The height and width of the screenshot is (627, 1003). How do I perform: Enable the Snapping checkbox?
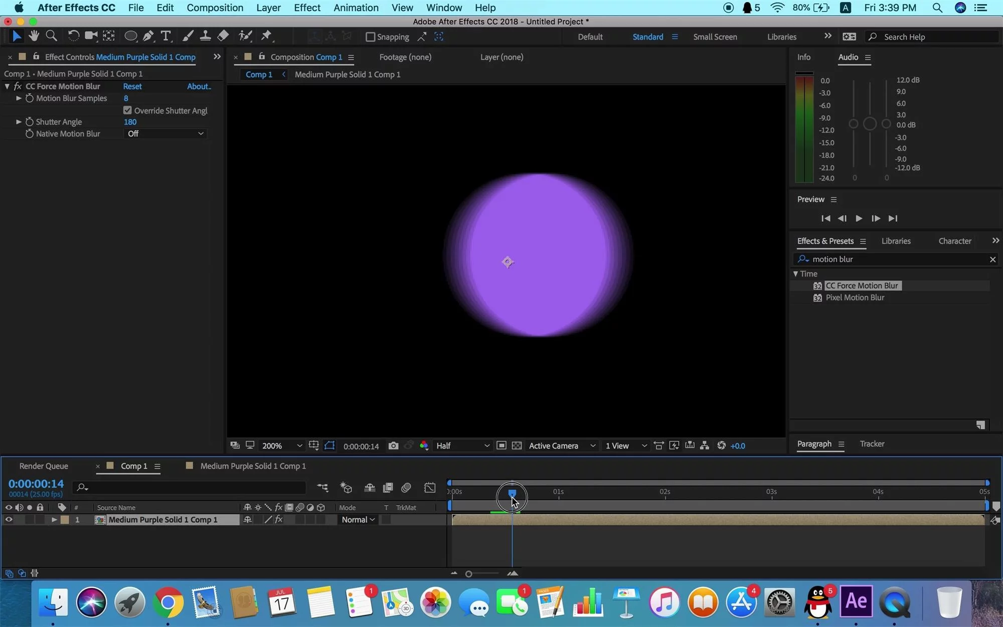tap(371, 37)
